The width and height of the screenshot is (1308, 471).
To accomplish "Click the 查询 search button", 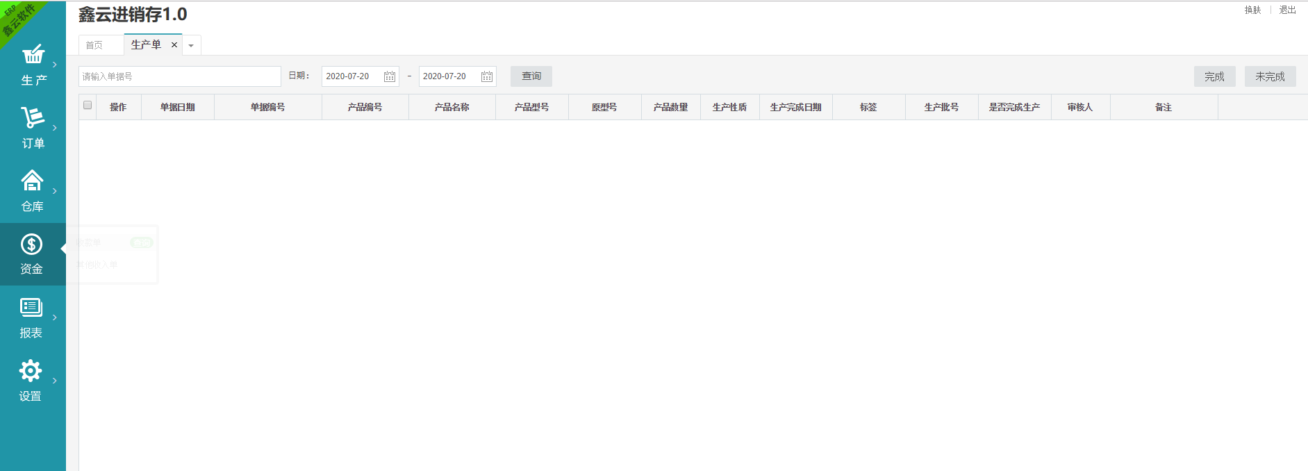I will click(x=531, y=76).
